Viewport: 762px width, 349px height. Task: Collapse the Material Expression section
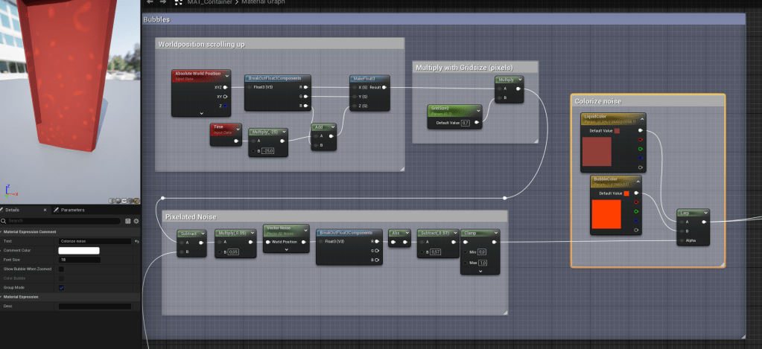point(2,297)
